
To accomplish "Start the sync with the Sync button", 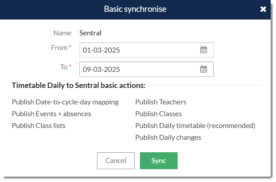I will pos(159,161).
